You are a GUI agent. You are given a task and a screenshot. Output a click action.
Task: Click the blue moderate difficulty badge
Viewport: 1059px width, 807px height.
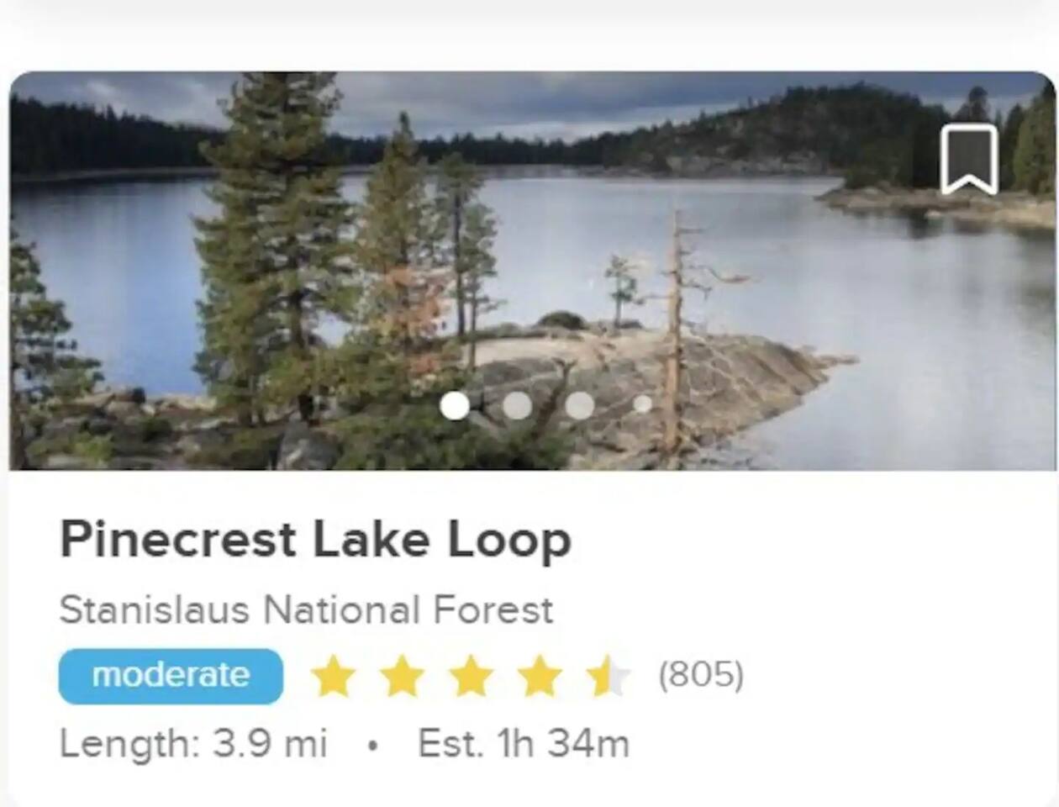point(171,676)
